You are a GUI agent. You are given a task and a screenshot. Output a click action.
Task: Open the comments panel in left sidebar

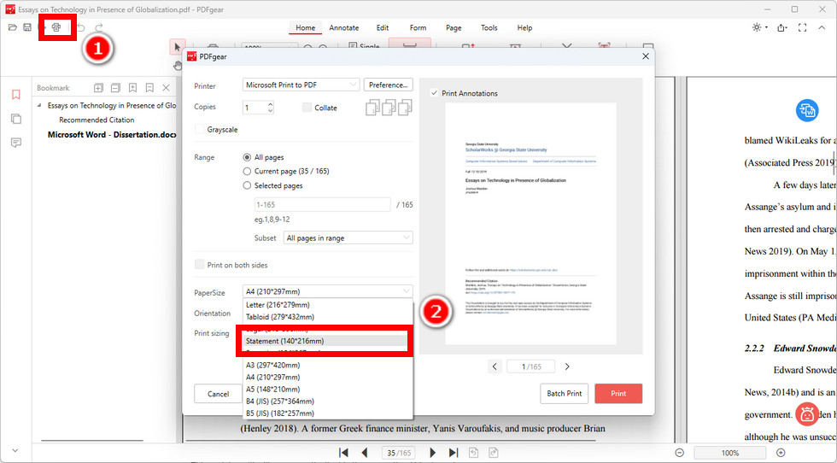click(x=16, y=143)
